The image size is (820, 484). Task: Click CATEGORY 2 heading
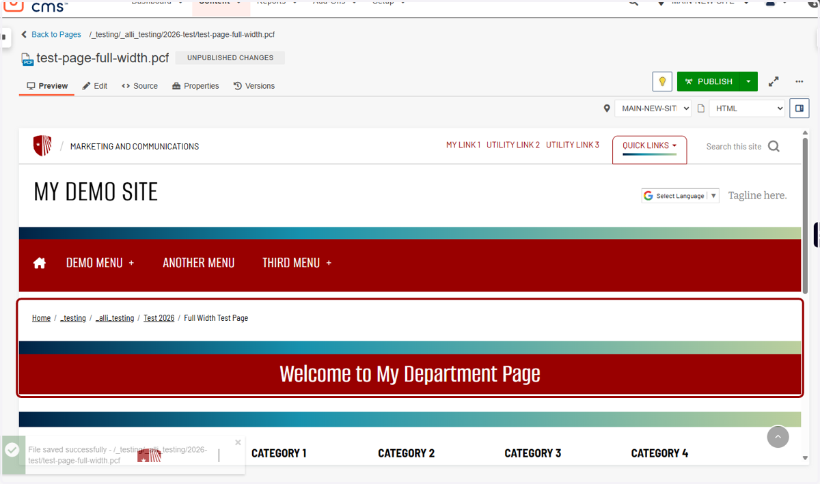point(407,453)
